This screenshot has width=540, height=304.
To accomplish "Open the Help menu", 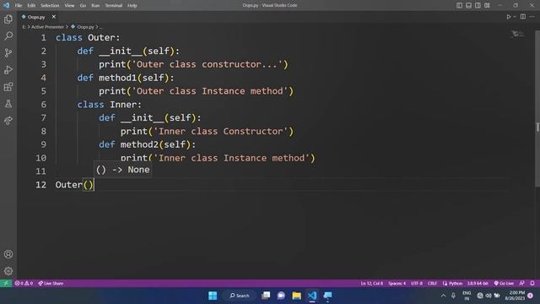I will tap(132, 6).
